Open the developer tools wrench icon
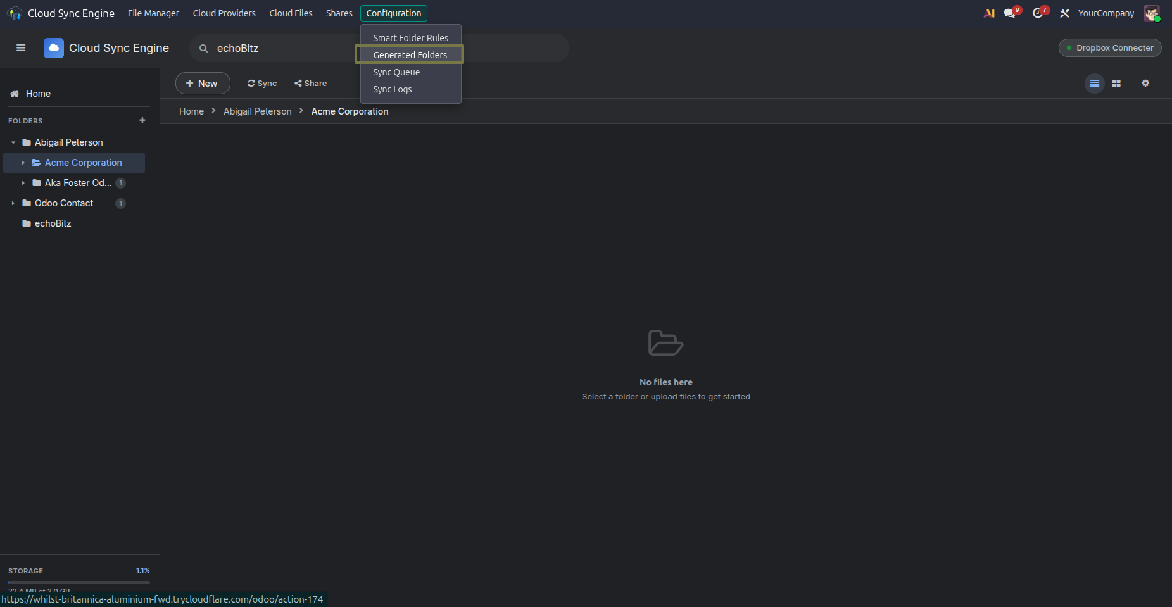 [x=1065, y=13]
